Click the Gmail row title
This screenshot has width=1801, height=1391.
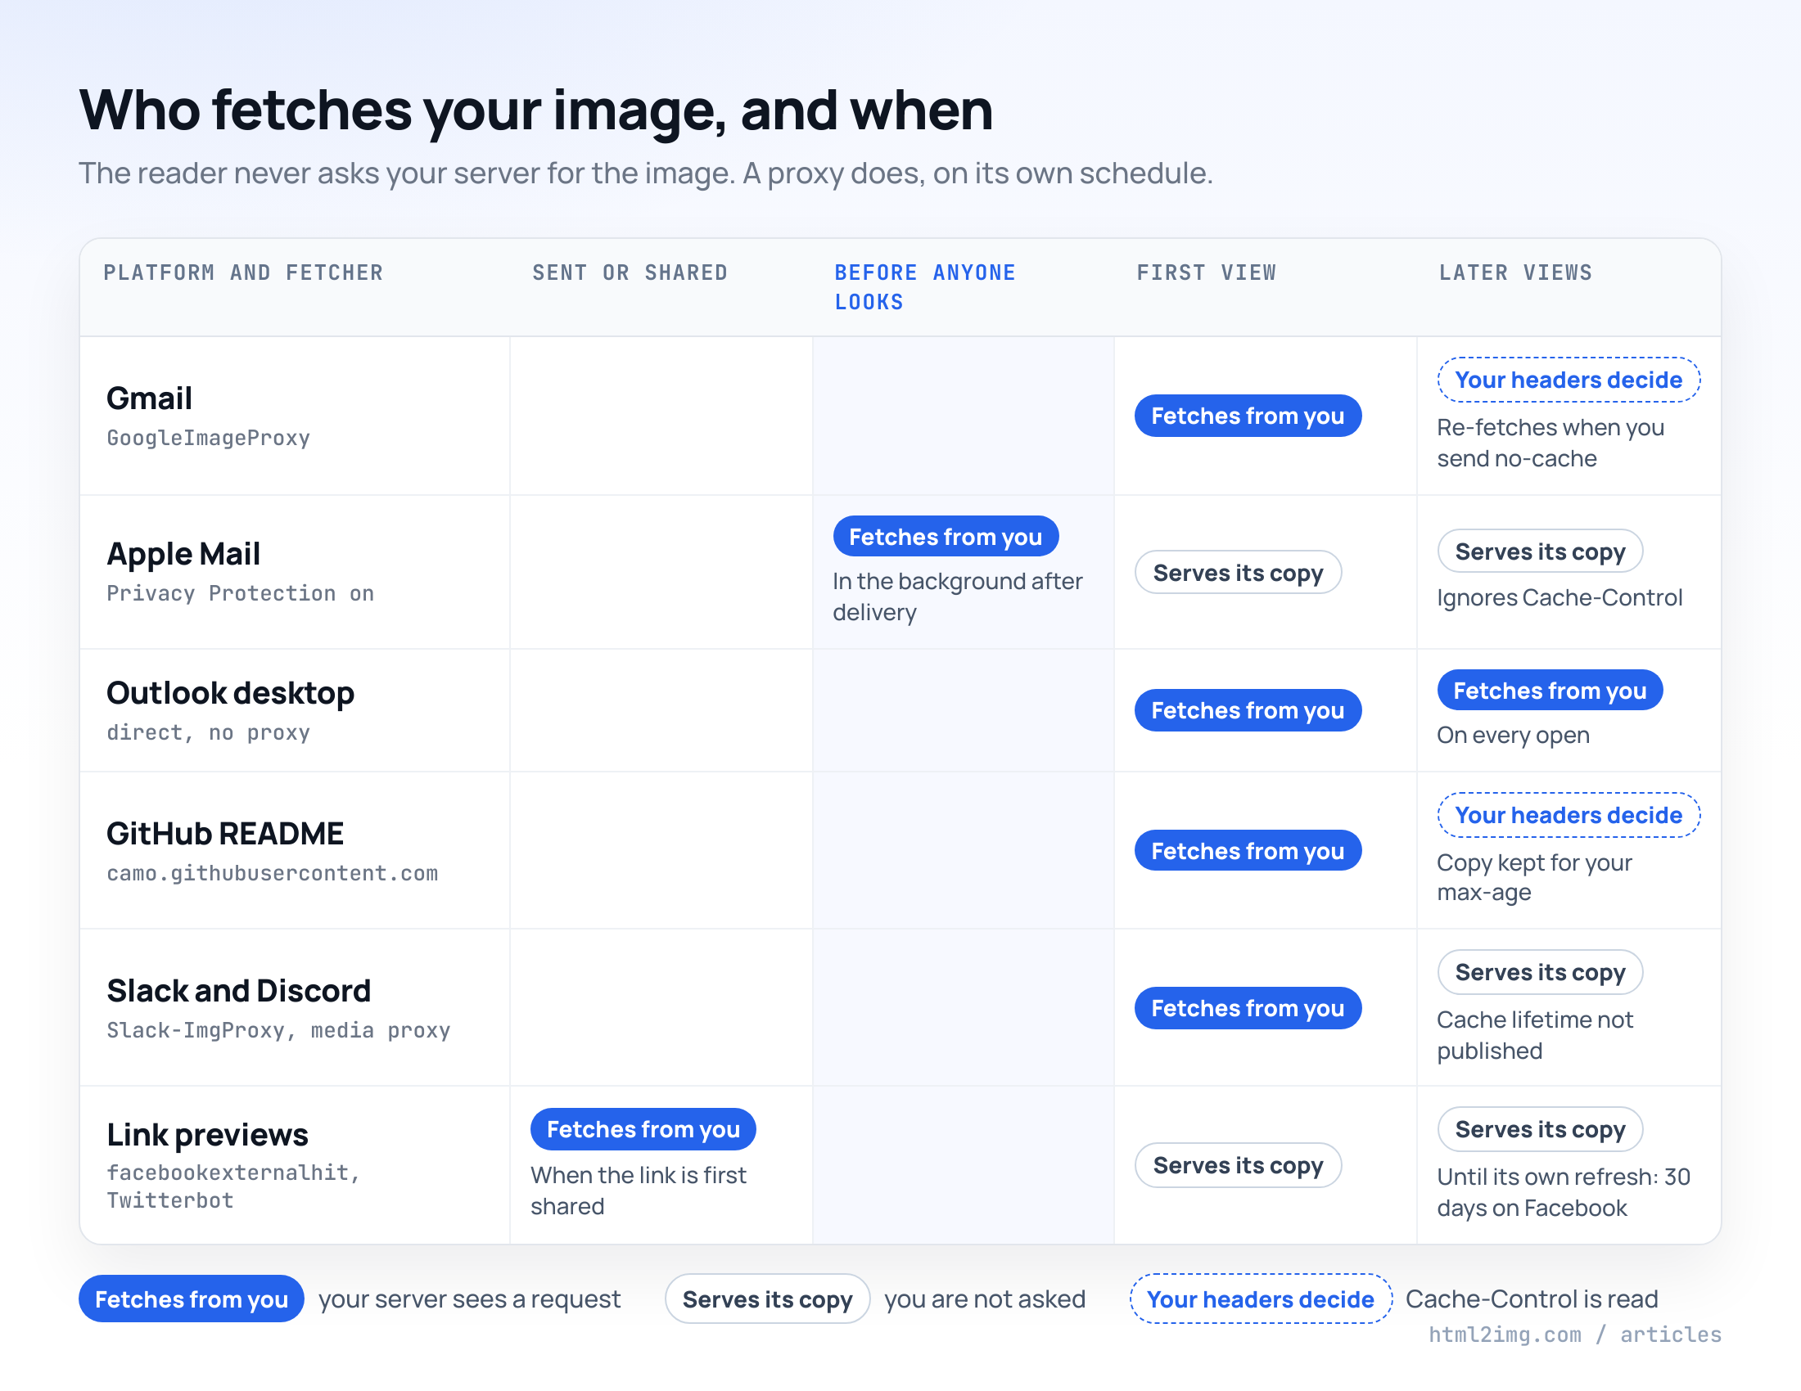[x=149, y=398]
